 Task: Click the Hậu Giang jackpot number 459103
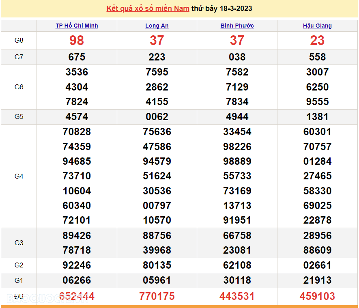tap(317, 296)
